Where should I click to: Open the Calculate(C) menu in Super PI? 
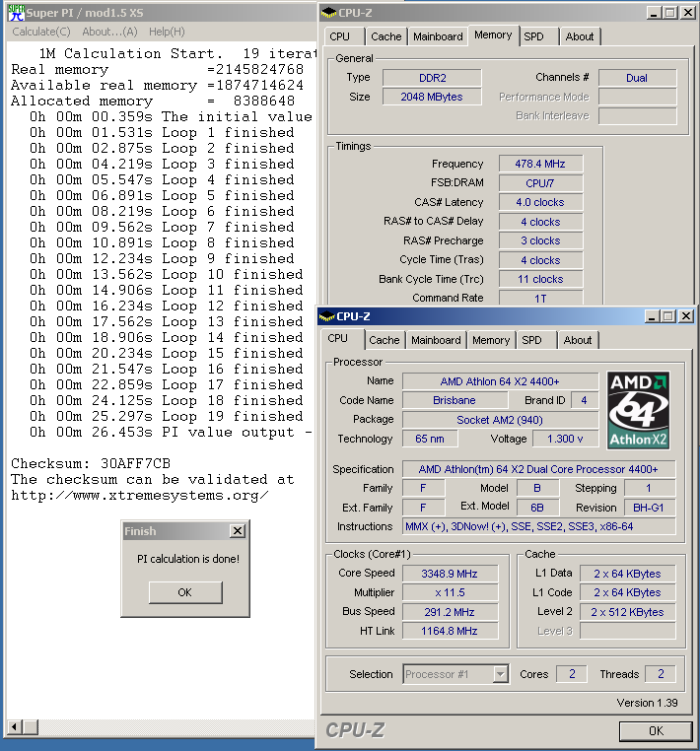click(x=41, y=32)
